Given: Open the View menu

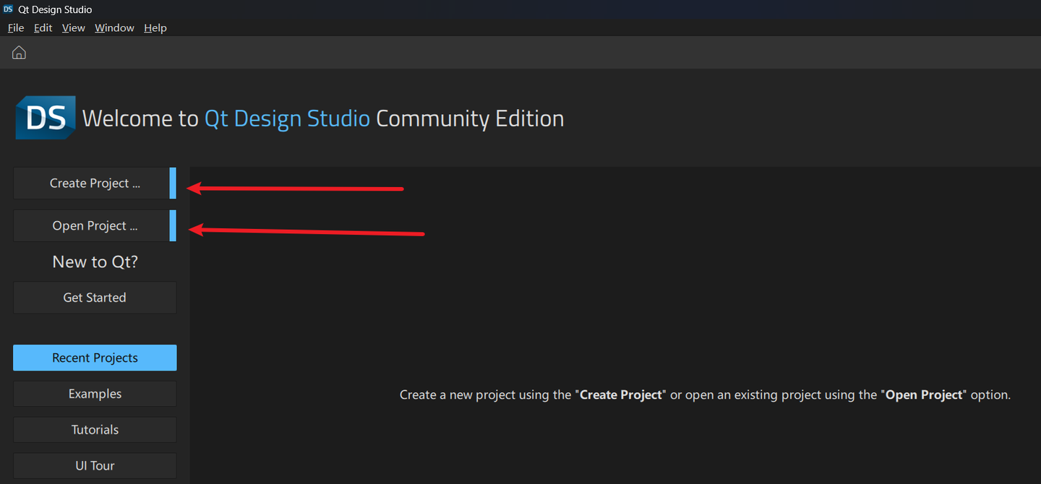Looking at the screenshot, I should (74, 28).
